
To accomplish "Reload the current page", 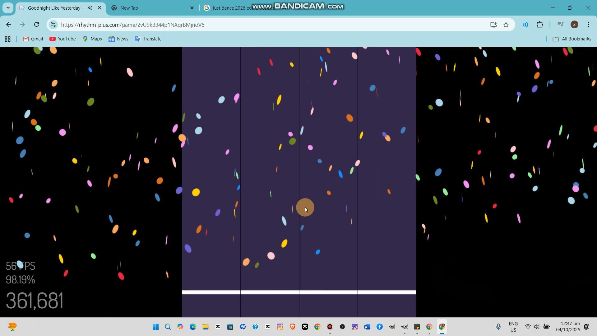I will click(36, 25).
